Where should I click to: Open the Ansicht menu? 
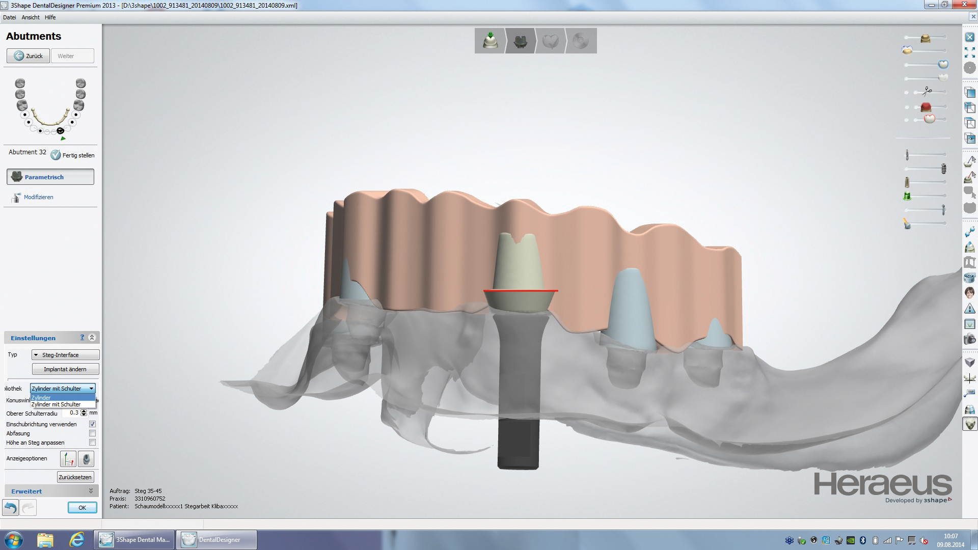tap(31, 17)
